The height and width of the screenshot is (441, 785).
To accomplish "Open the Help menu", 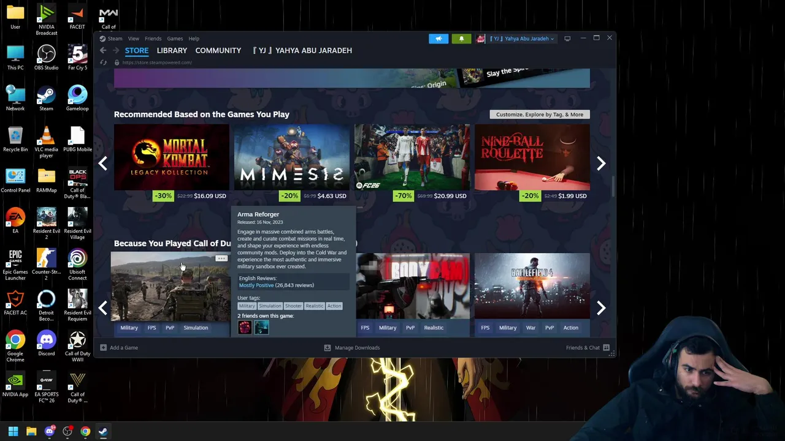I will coord(194,39).
